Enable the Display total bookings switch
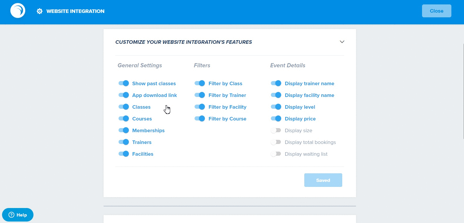The width and height of the screenshot is (464, 223). (x=276, y=142)
